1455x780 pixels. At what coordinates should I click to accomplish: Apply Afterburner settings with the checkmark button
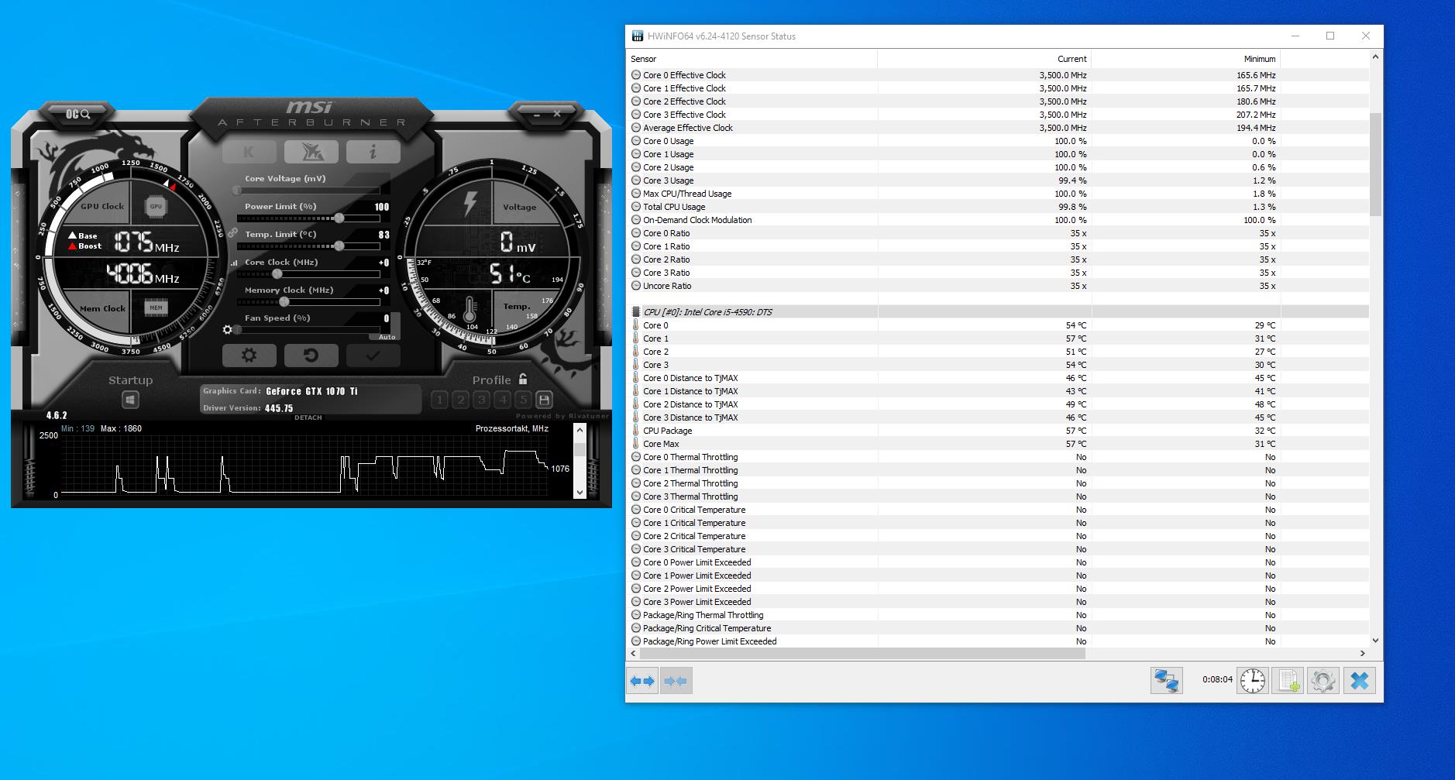373,356
